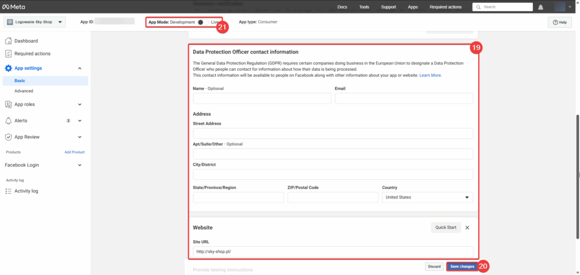Click the Alerts bell icon in sidebar

click(x=8, y=121)
